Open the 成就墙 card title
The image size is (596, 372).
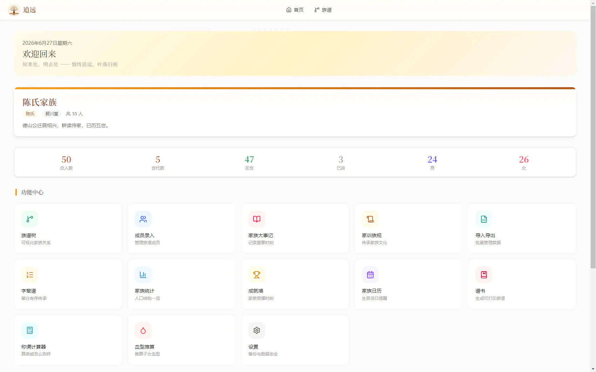click(256, 291)
